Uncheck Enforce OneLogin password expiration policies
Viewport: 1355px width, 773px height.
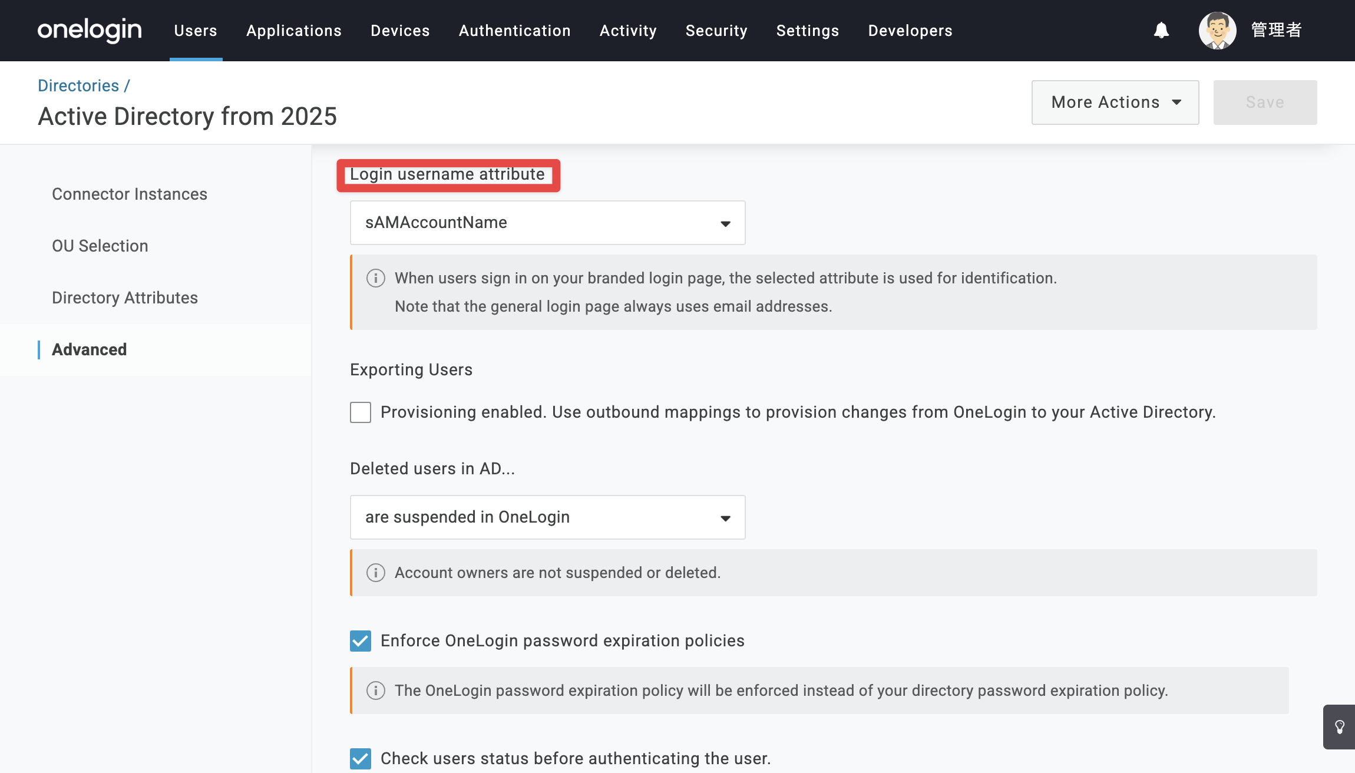361,641
